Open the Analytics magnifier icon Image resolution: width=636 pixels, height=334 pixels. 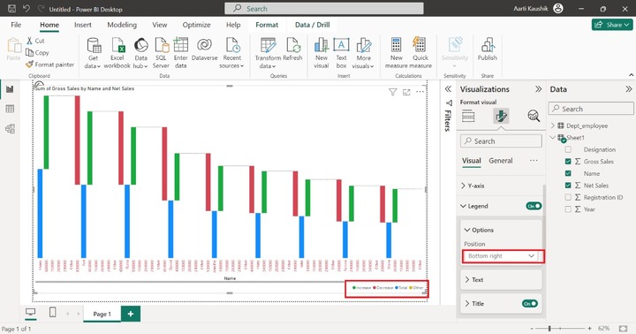point(534,116)
